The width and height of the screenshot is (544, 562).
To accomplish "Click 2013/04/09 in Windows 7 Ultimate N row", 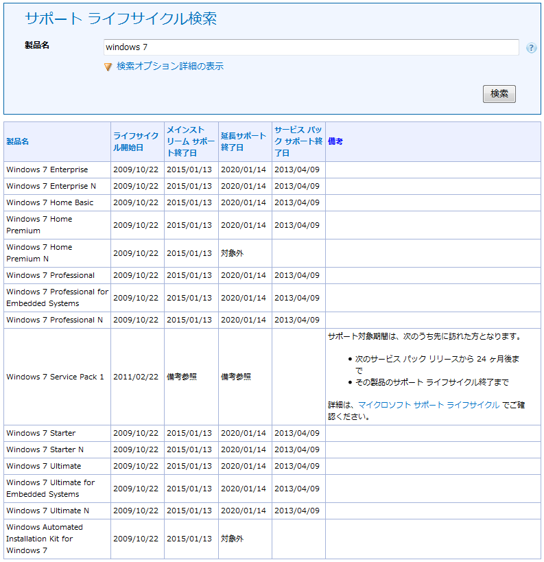I will click(x=297, y=511).
